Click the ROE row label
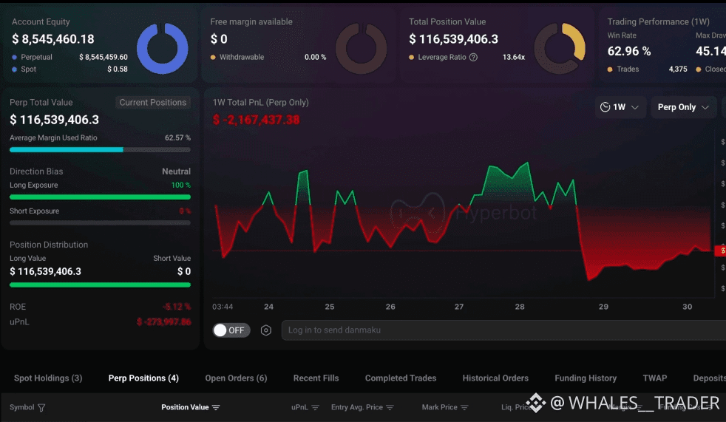This screenshot has height=422, width=726. (18, 307)
